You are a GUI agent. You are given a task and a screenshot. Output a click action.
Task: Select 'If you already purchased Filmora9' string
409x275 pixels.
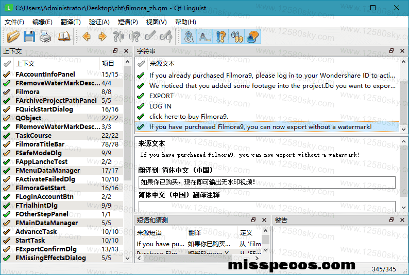(267, 76)
